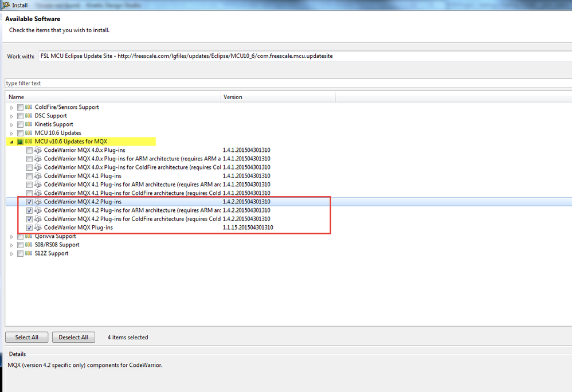Viewport: 572px width, 392px height.
Task: Click the ColdFire/Sensors Support category icon
Action: click(x=29, y=107)
